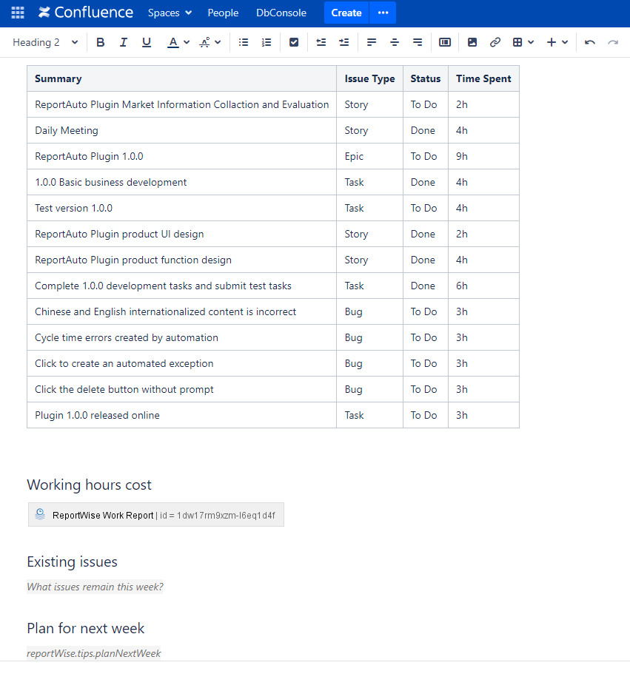Image resolution: width=630 pixels, height=688 pixels.
Task: Expand the Spaces menu
Action: coord(170,13)
